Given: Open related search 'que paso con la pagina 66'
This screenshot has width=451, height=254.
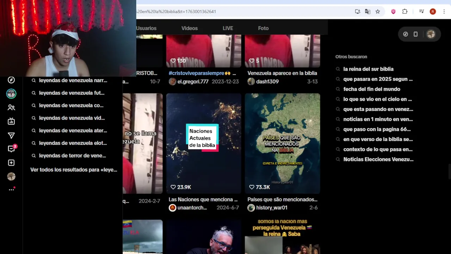Looking at the screenshot, I should (377, 129).
